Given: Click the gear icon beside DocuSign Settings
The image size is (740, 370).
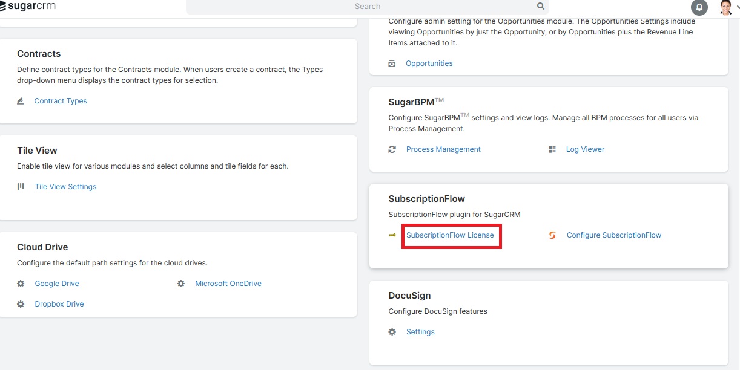Looking at the screenshot, I should 392,331.
